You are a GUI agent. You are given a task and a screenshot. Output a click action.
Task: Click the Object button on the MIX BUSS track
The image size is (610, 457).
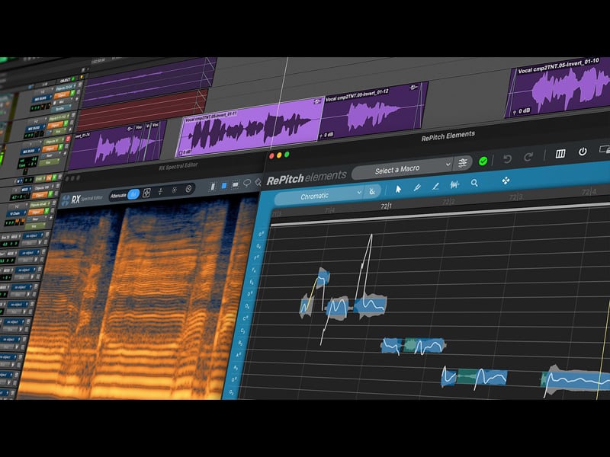(x=61, y=95)
